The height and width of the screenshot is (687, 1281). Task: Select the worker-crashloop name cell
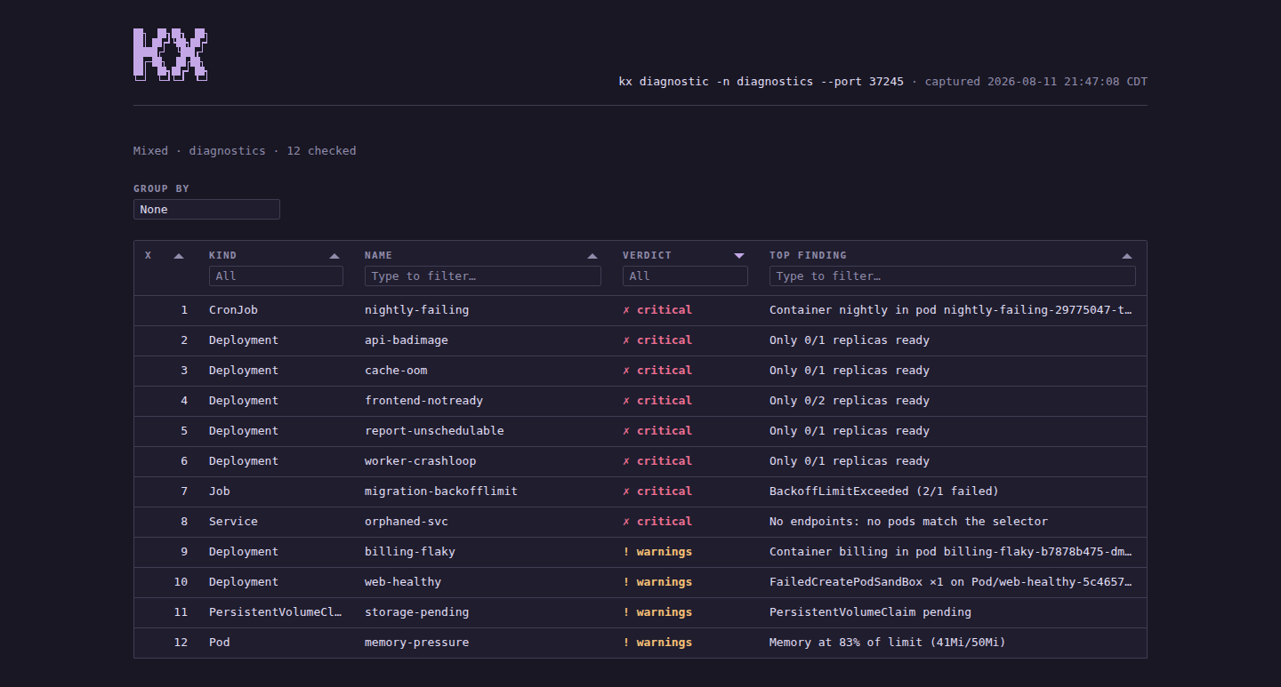(x=420, y=461)
